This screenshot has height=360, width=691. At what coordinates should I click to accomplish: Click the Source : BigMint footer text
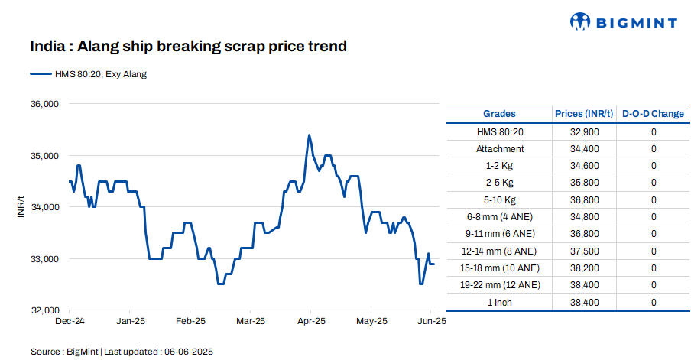point(122,352)
